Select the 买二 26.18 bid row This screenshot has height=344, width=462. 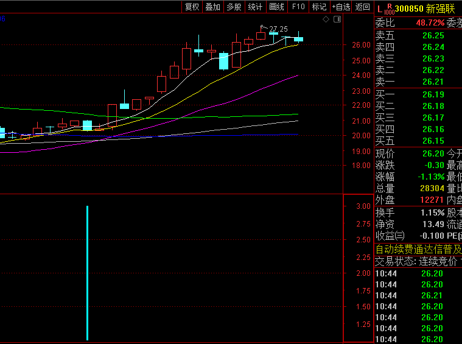(418, 106)
